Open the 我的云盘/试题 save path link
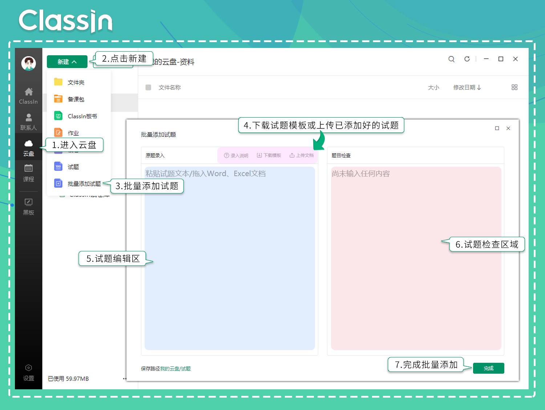The height and width of the screenshot is (410, 545). coord(175,369)
